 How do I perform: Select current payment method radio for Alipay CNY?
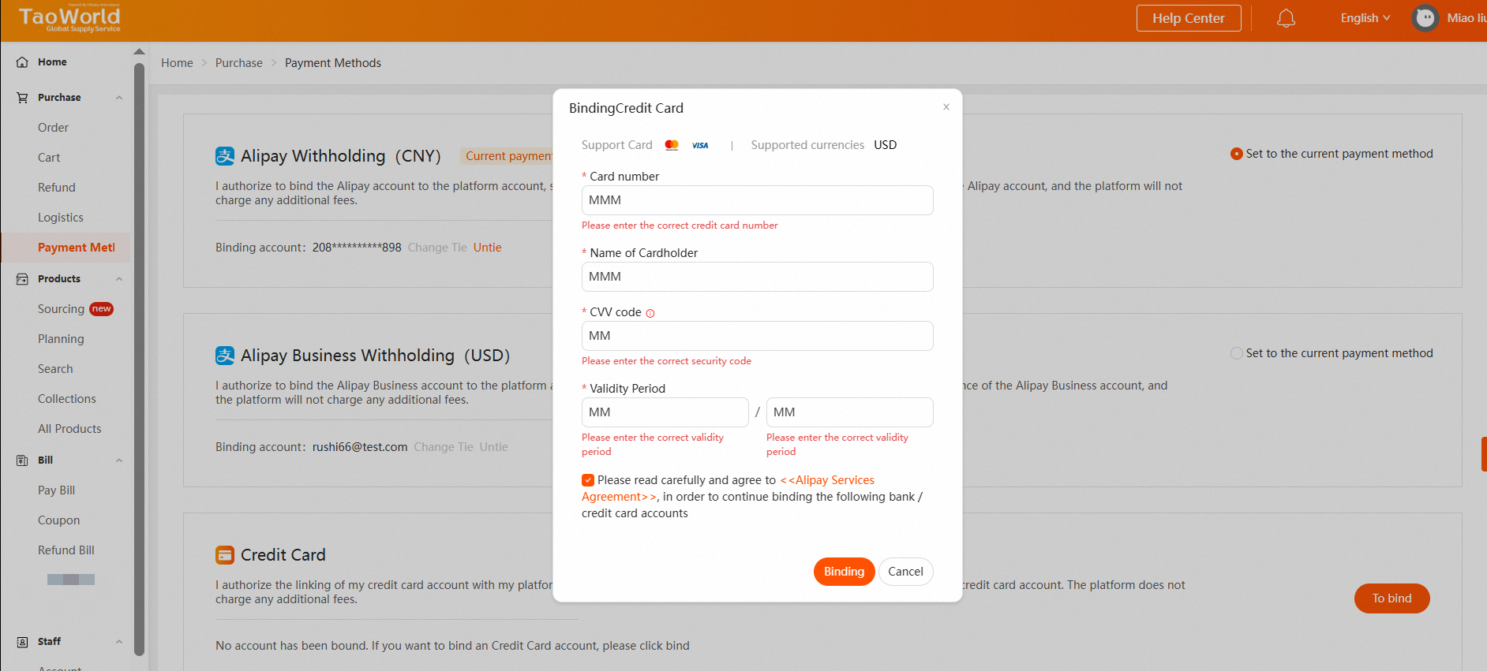(x=1237, y=154)
